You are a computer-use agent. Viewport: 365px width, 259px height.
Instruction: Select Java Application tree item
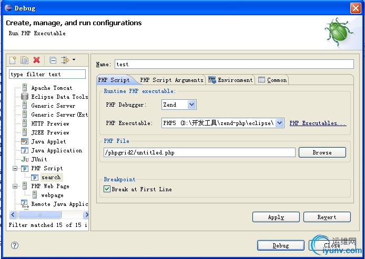pos(57,150)
